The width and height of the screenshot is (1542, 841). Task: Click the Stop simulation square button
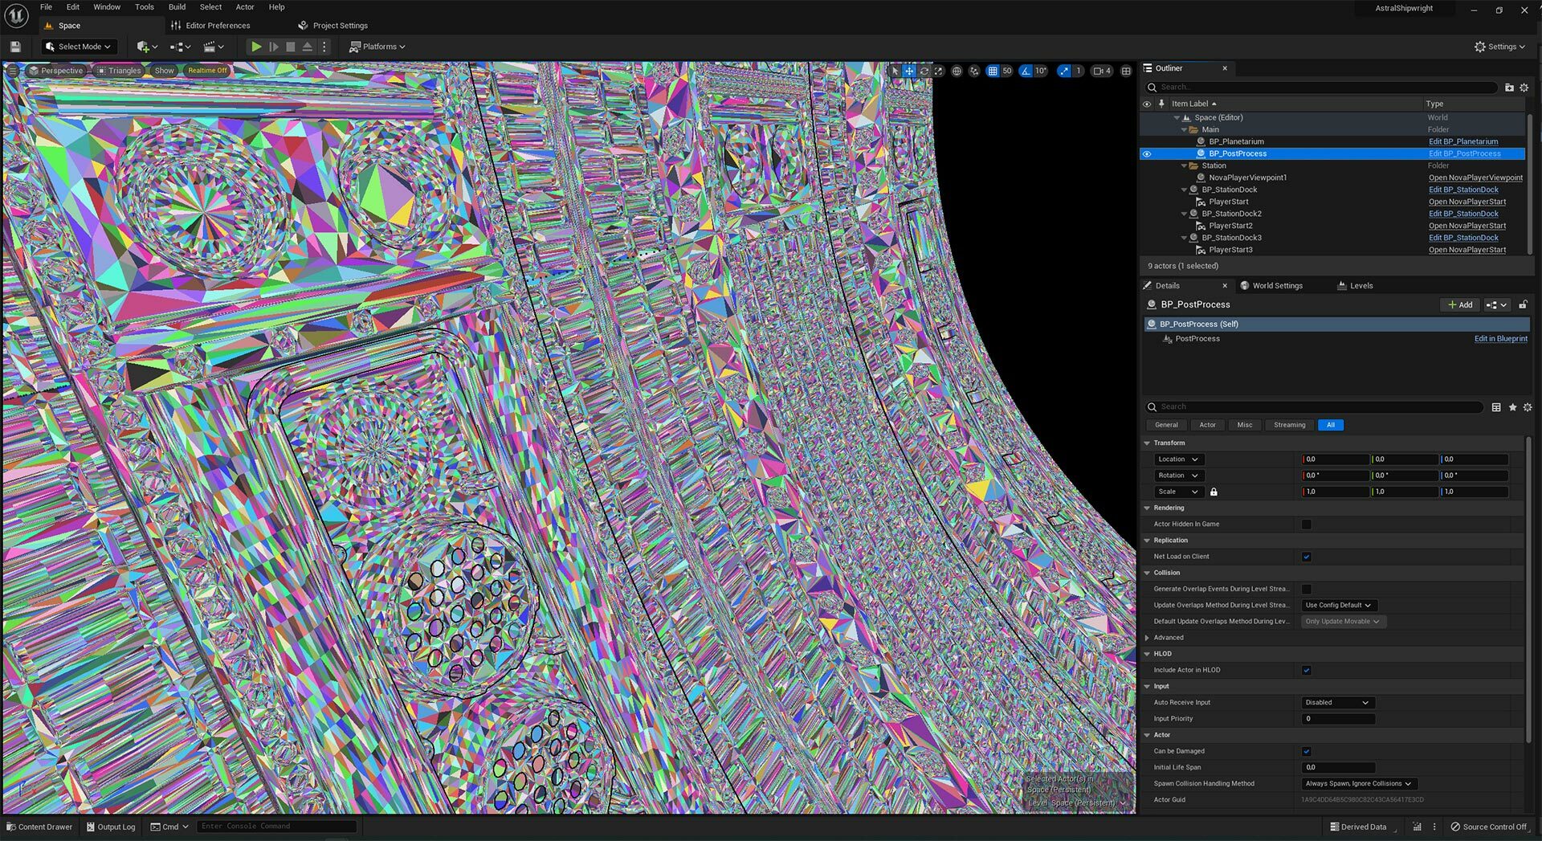pos(291,47)
